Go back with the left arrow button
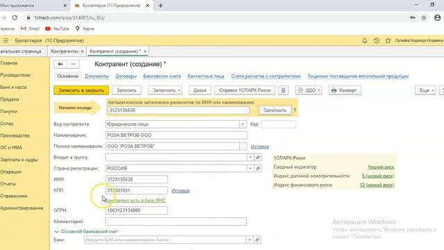 click(60, 64)
